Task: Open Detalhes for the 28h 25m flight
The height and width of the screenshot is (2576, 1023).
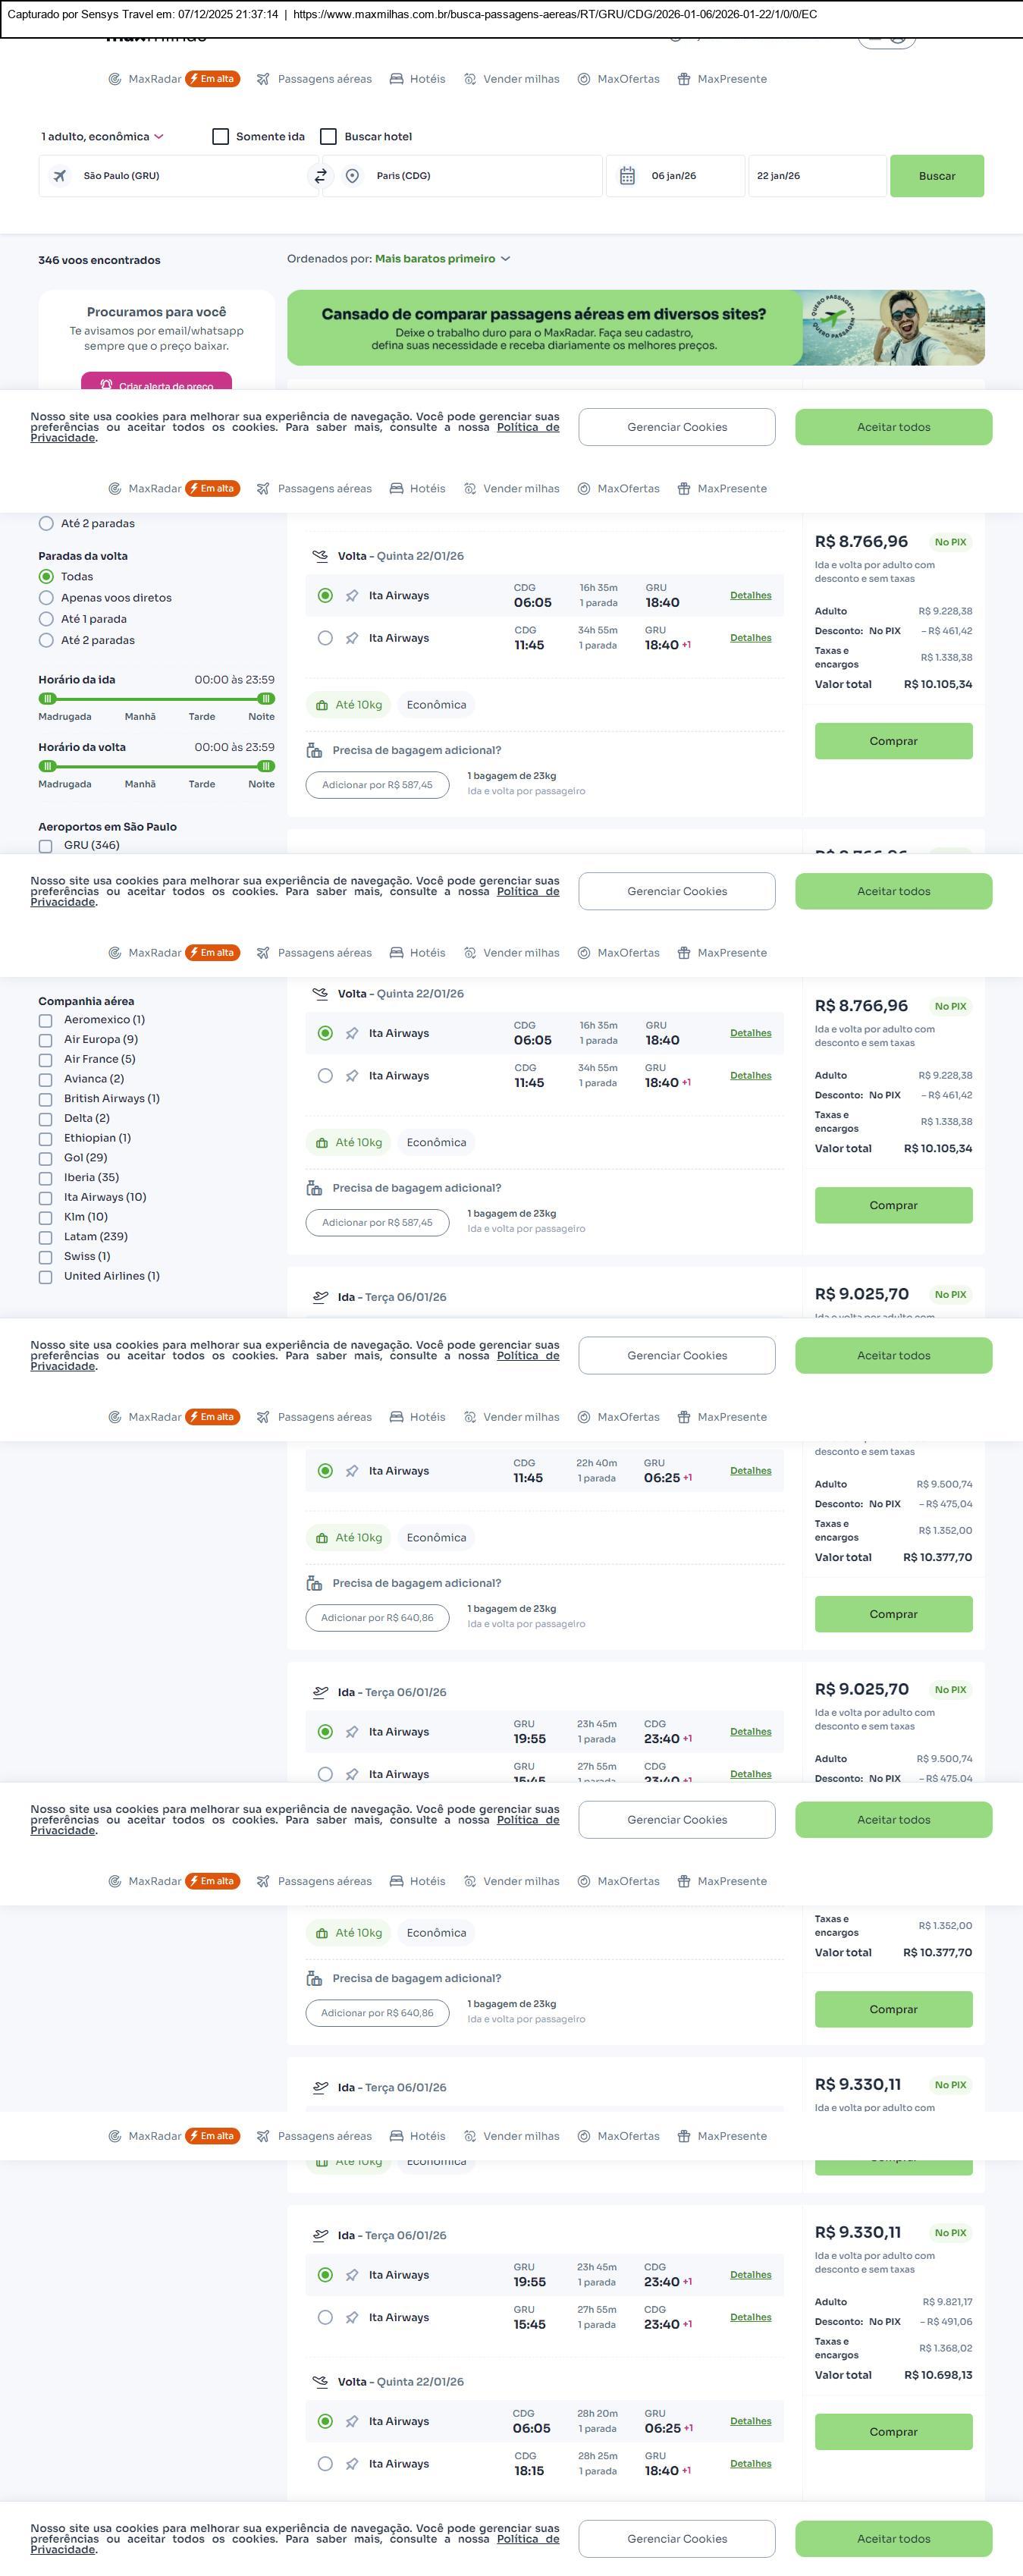Action: tap(750, 2463)
